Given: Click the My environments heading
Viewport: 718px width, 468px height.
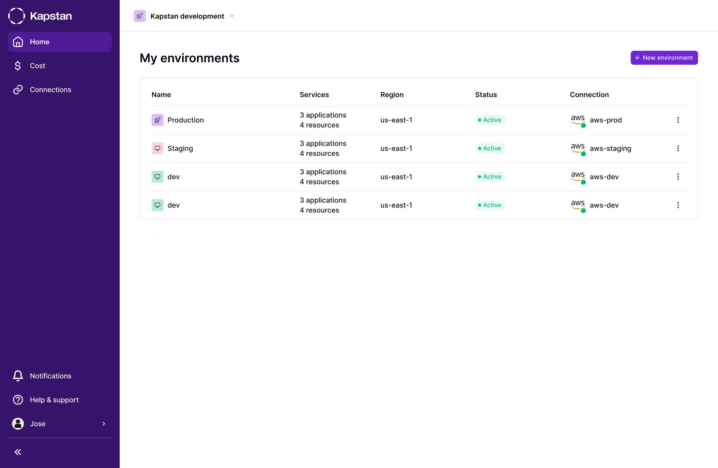Looking at the screenshot, I should click(189, 58).
